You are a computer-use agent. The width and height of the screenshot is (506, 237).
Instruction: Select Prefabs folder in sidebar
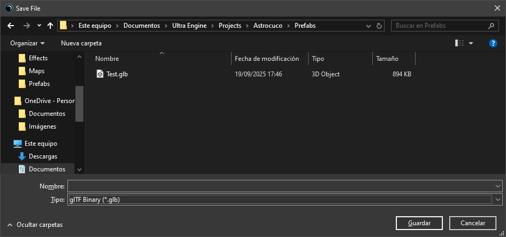pos(39,84)
